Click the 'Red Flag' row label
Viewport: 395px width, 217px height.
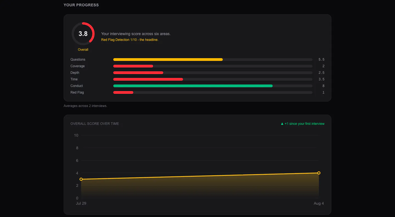77,92
